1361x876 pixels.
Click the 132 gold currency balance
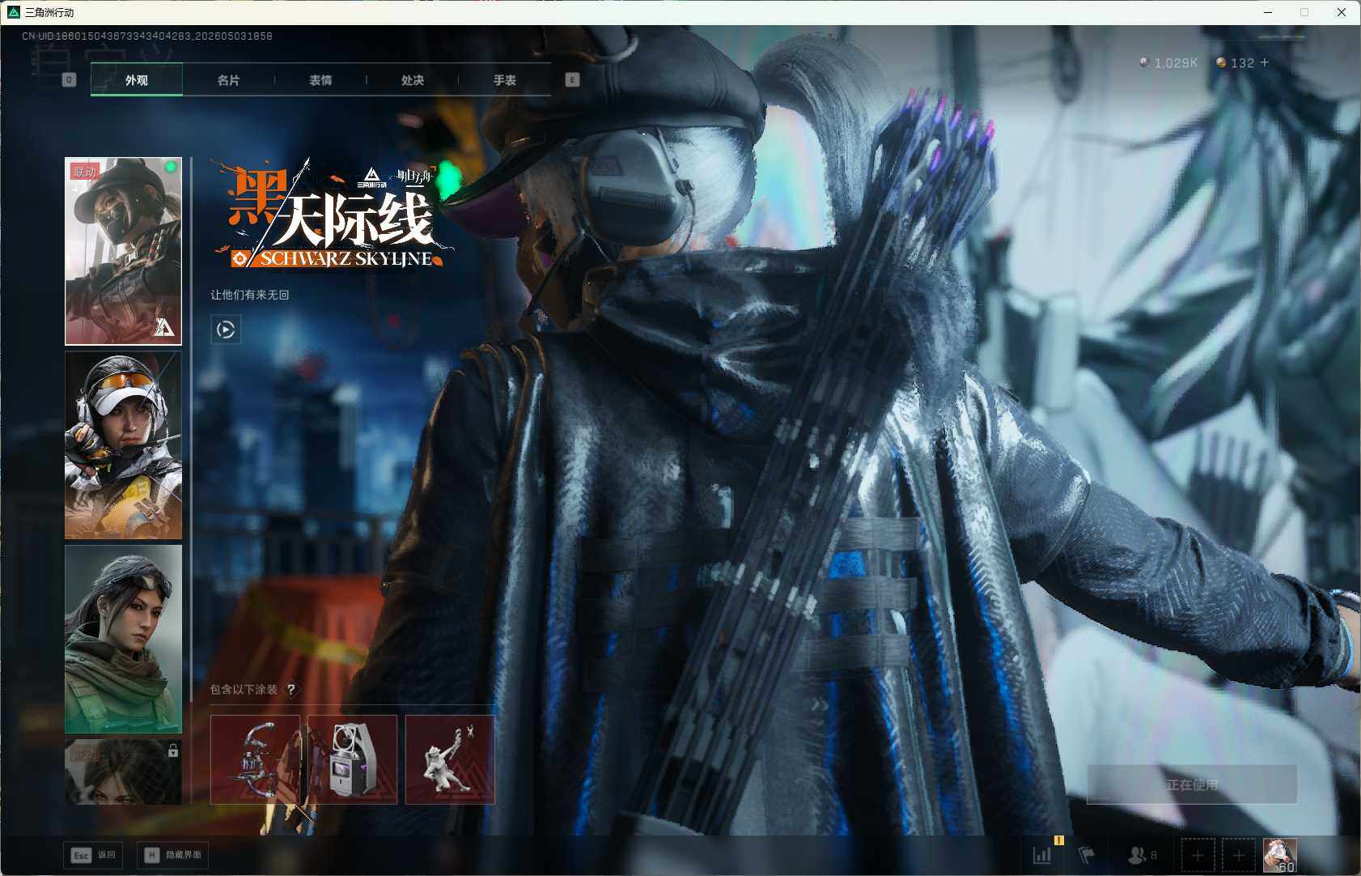coord(1235,62)
